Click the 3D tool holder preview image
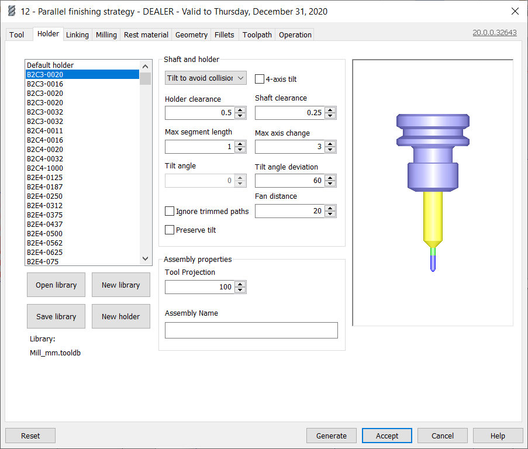This screenshot has height=449, width=528. pyautogui.click(x=432, y=193)
